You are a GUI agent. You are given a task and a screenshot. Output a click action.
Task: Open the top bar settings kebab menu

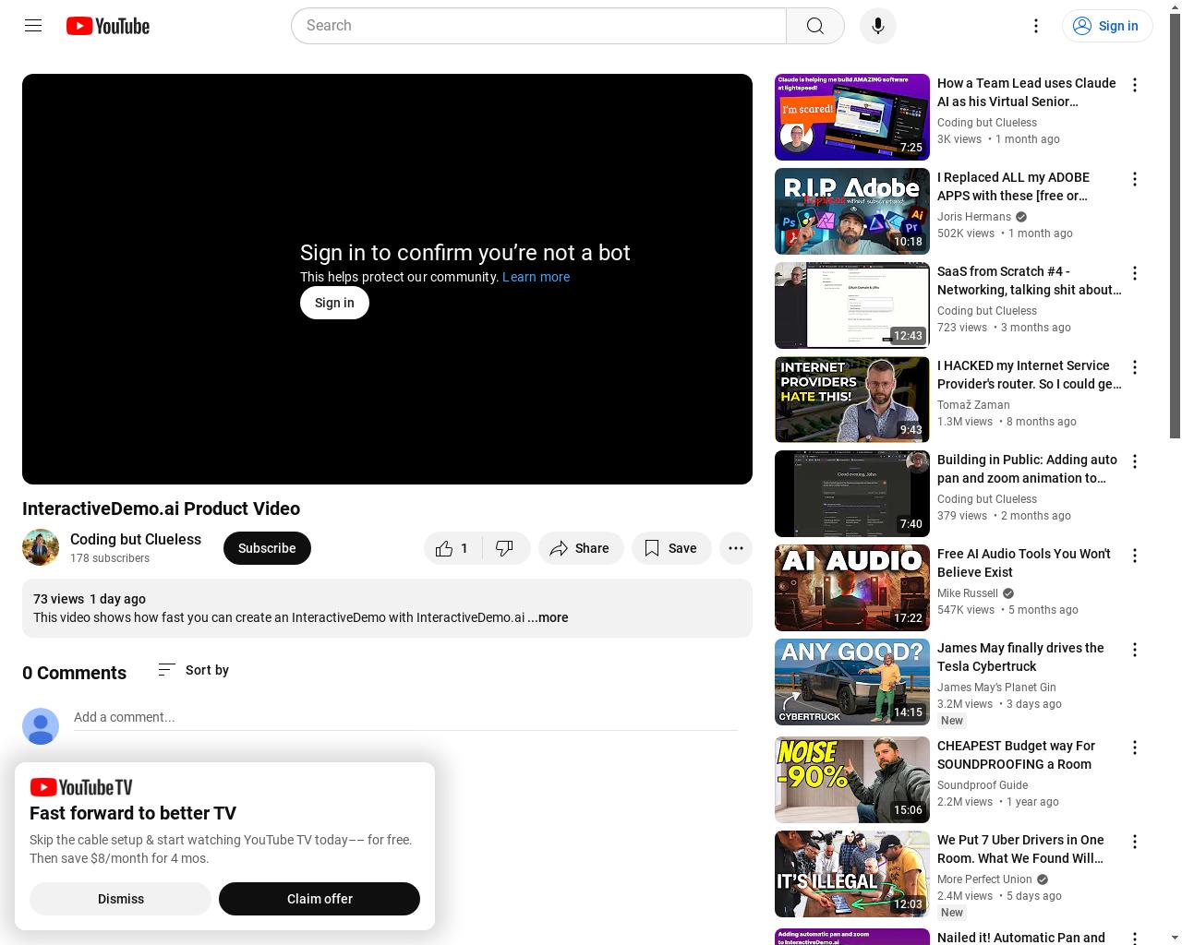(x=1036, y=26)
